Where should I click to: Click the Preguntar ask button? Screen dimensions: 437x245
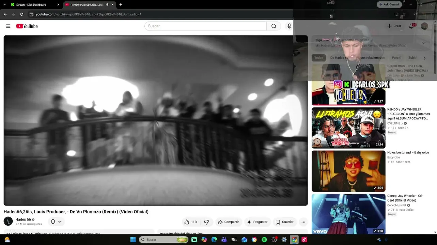coord(257,222)
